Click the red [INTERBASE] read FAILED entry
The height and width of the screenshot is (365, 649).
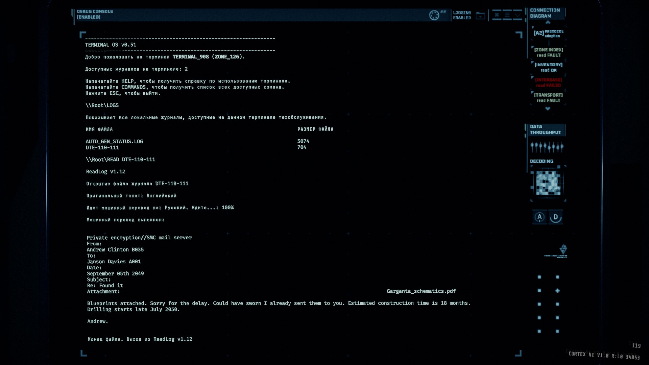pyautogui.click(x=548, y=82)
